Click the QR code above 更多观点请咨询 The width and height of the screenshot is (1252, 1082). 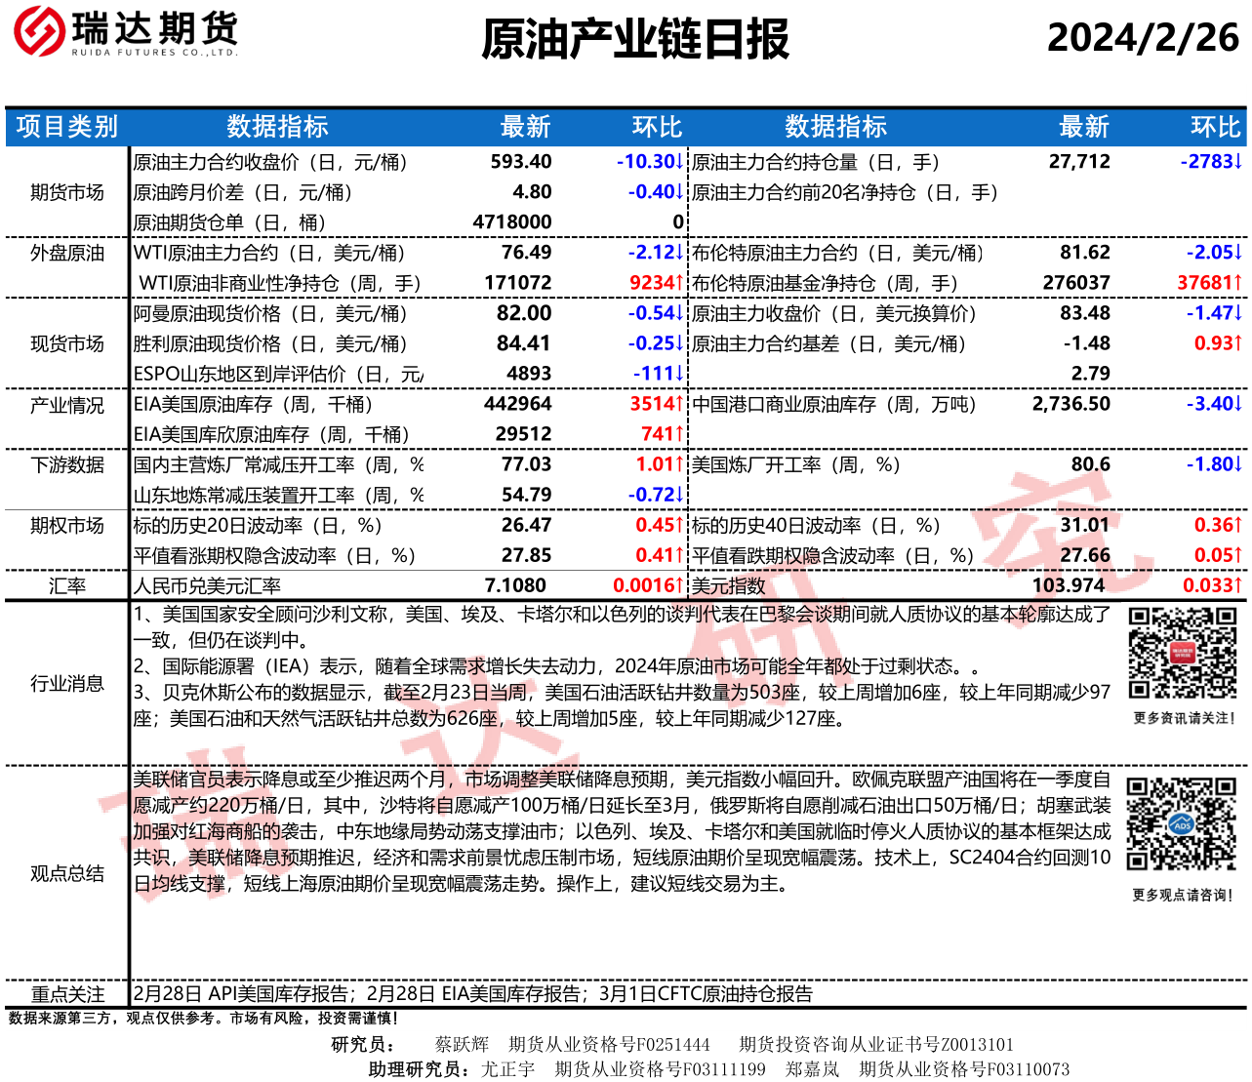coord(1181,822)
